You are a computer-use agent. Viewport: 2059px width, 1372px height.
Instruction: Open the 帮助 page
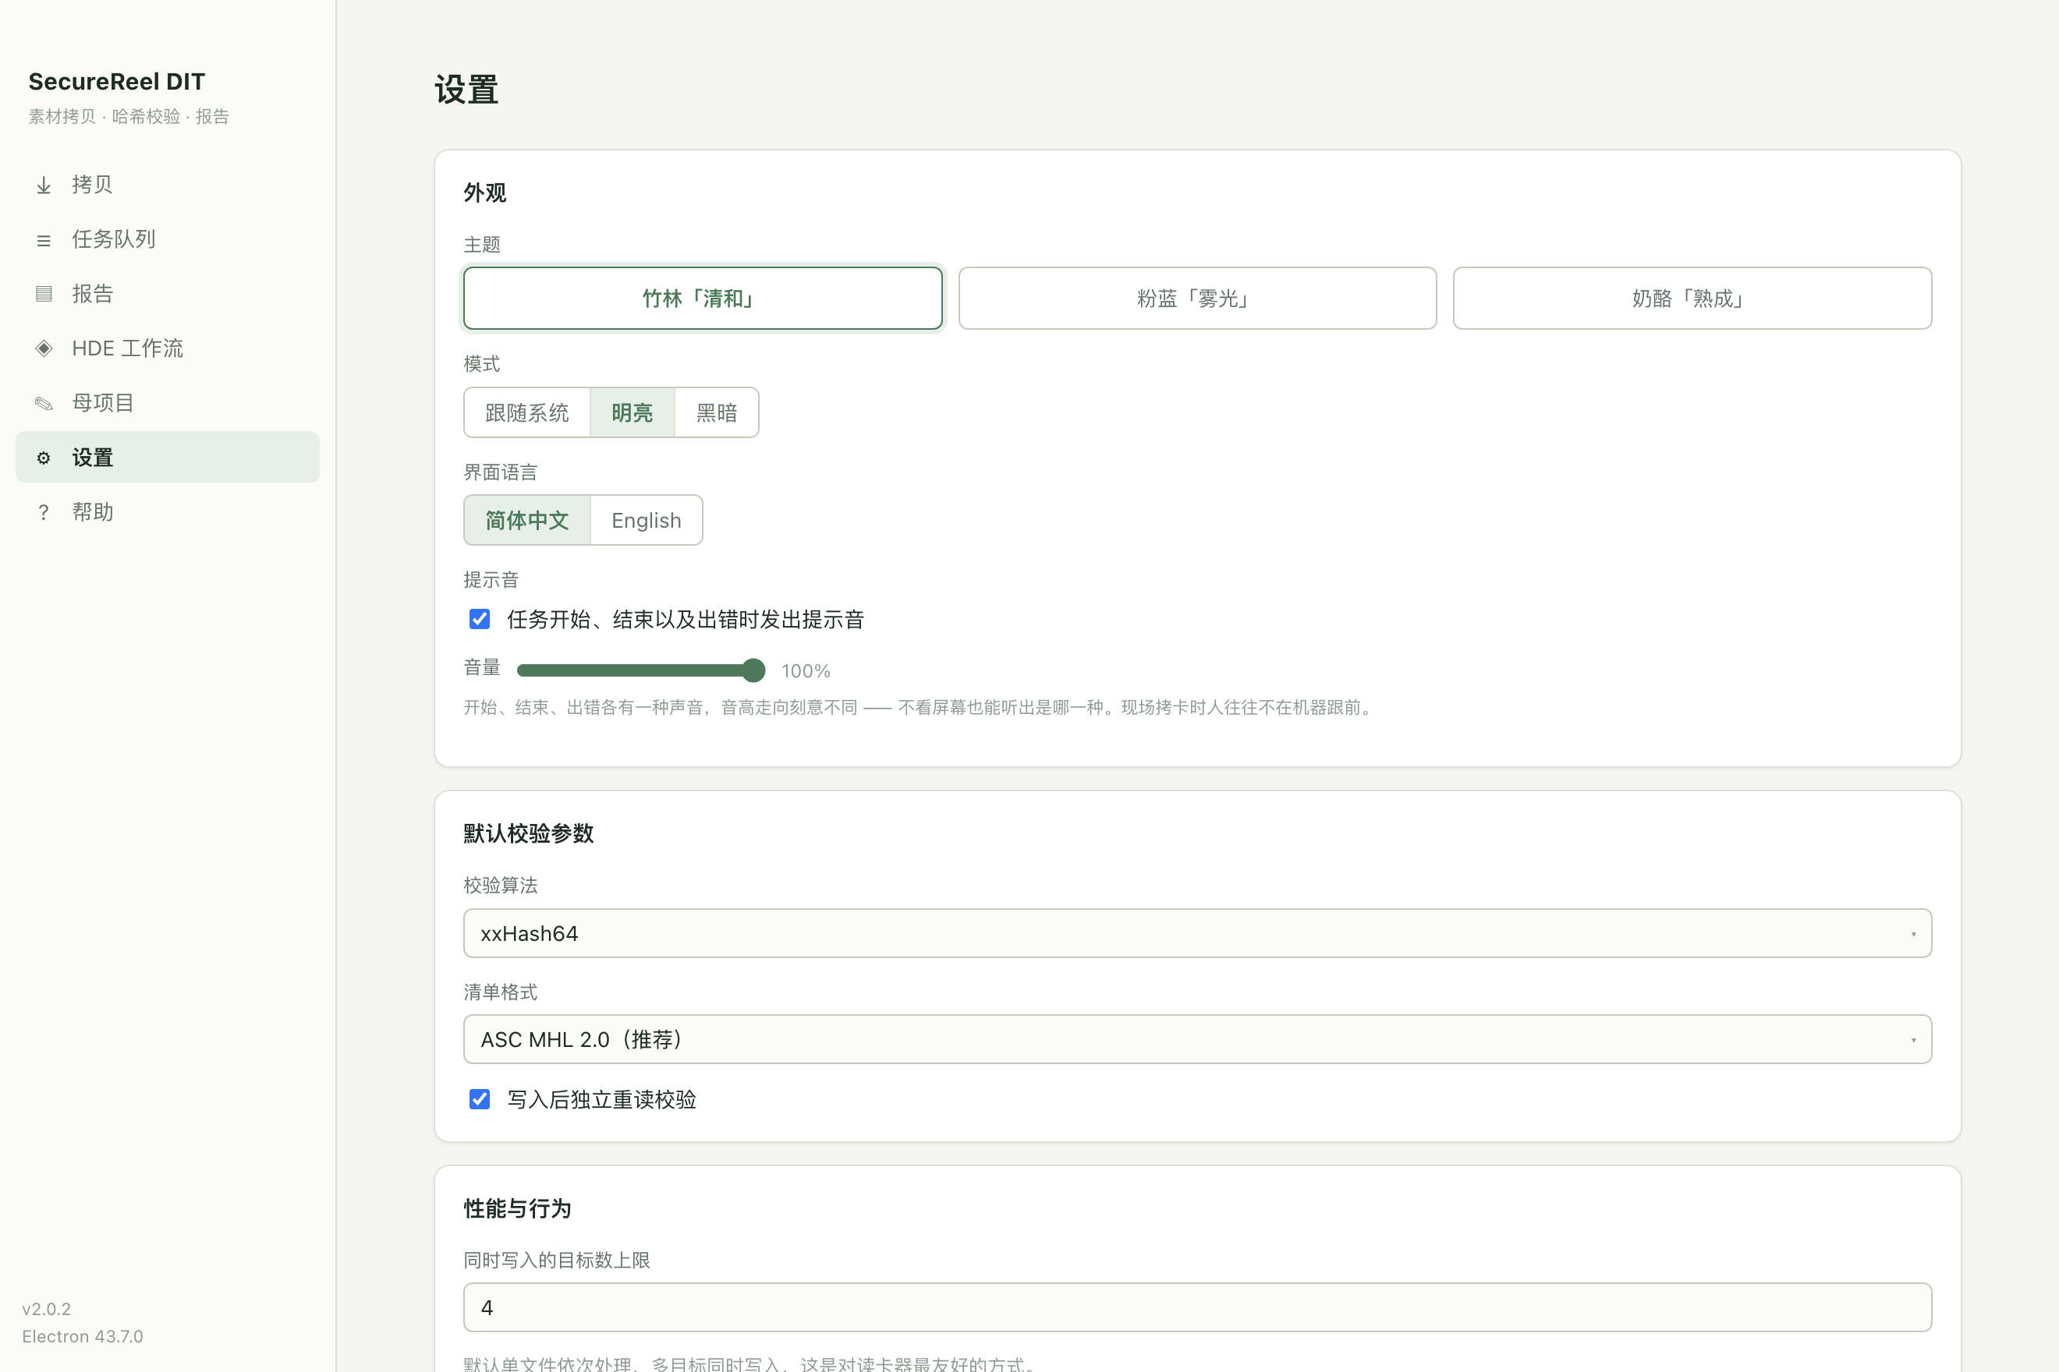tap(167, 512)
